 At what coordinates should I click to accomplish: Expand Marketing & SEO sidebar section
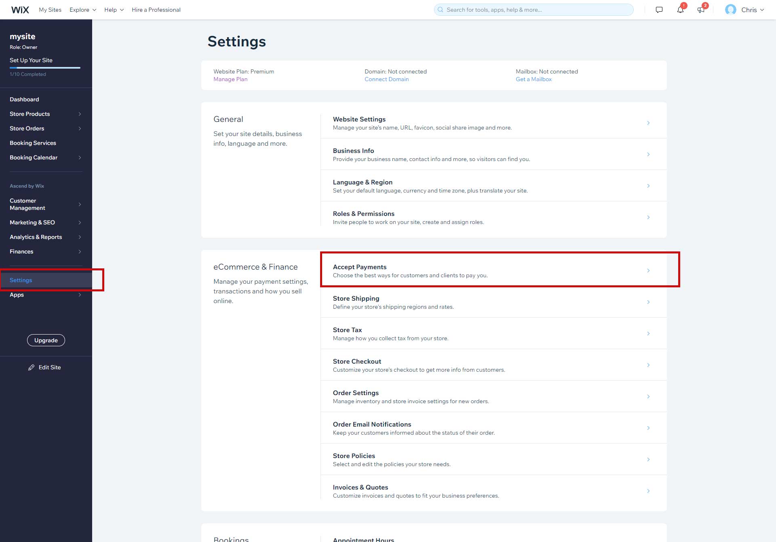click(80, 223)
